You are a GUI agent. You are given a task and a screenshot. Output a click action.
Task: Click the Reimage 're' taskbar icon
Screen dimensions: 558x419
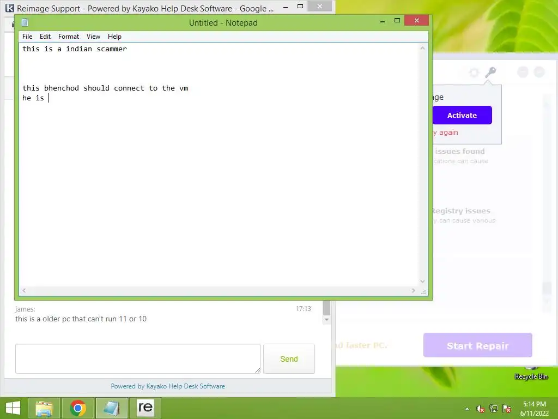[x=145, y=408]
